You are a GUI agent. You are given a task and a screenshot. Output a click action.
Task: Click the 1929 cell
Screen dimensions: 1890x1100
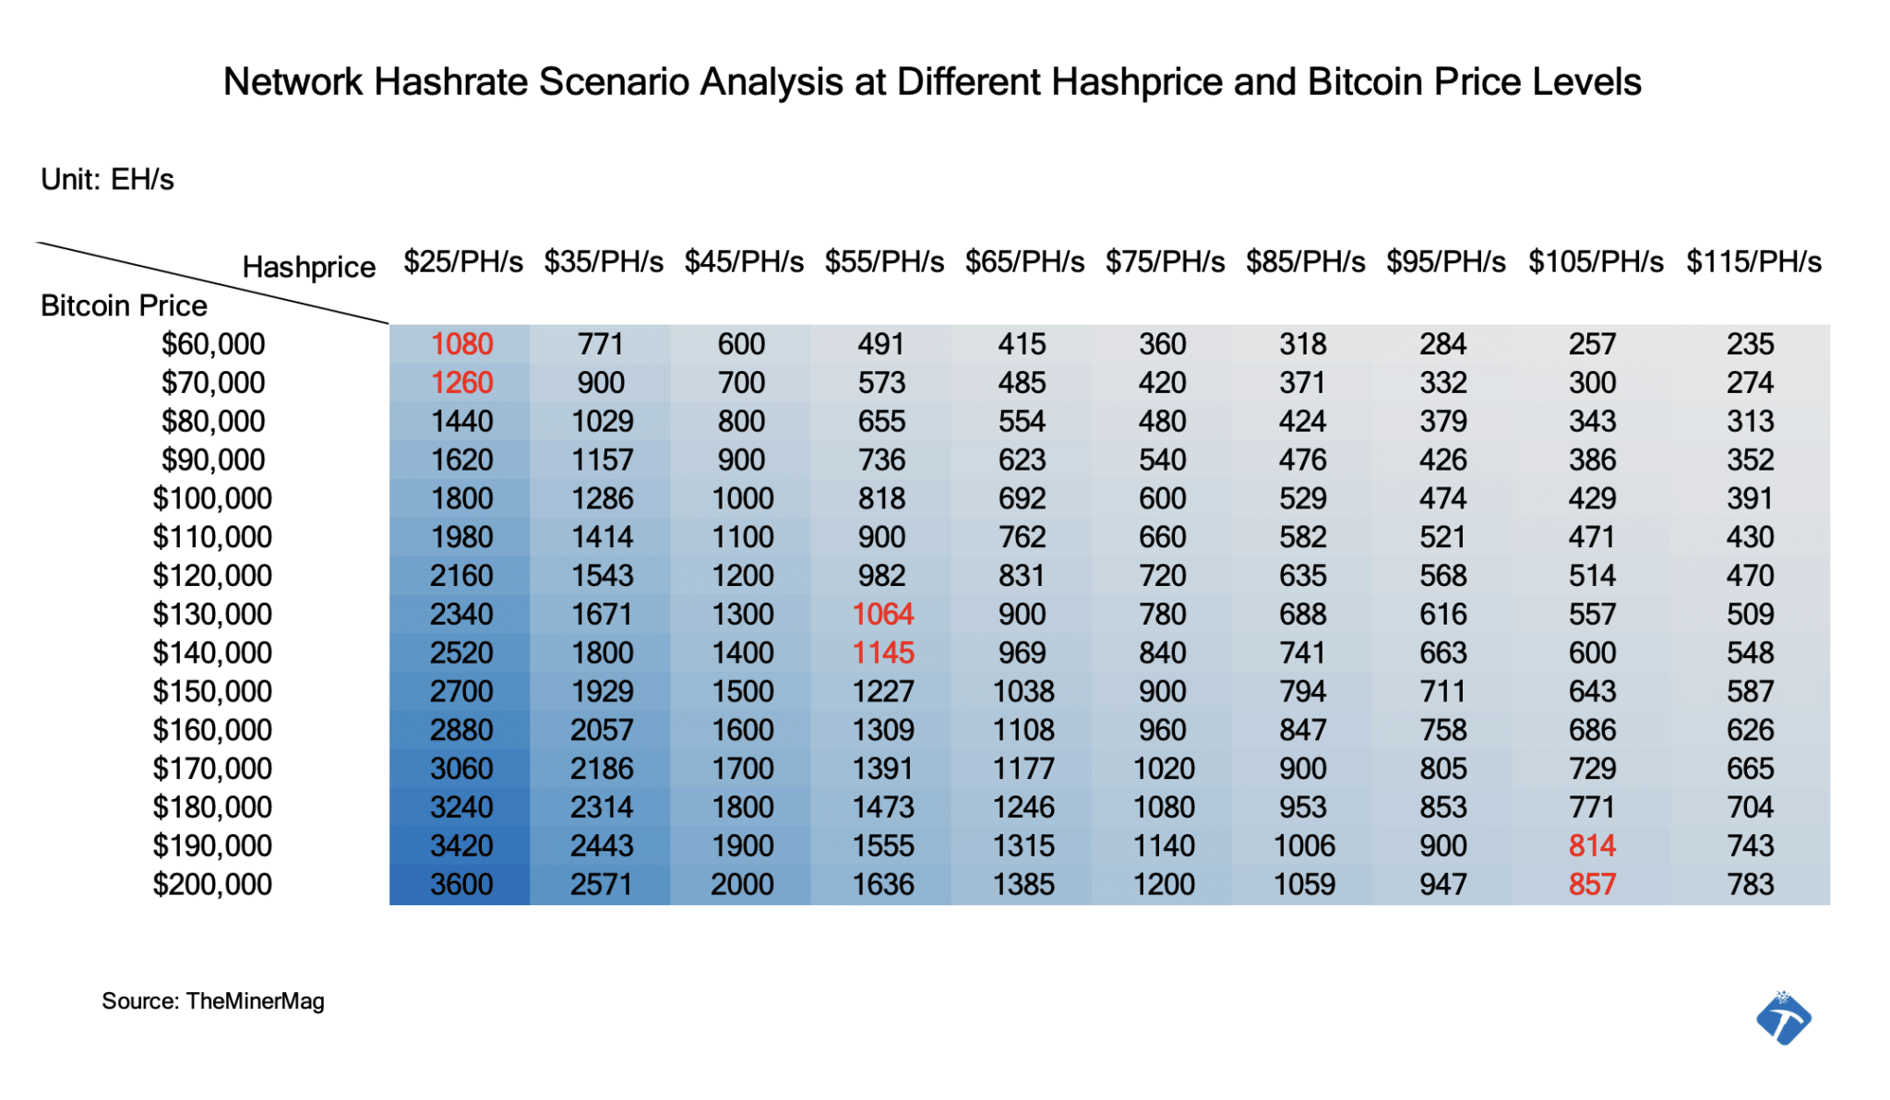pyautogui.click(x=602, y=691)
